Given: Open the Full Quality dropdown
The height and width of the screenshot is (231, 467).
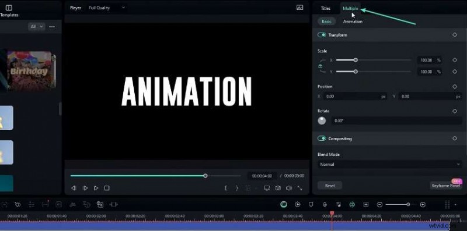Looking at the screenshot, I should (107, 8).
